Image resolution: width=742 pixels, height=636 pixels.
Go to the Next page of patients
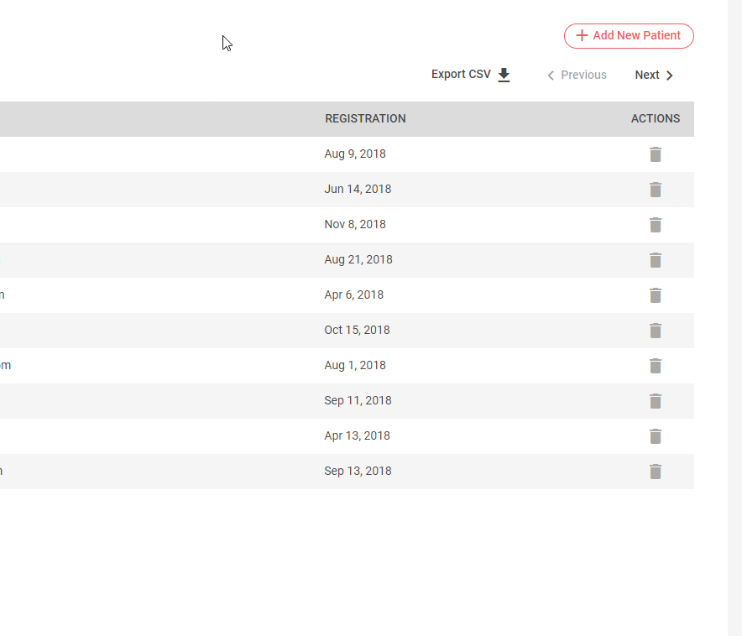(x=654, y=76)
